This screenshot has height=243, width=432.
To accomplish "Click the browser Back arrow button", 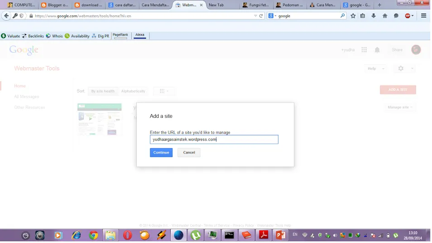I will (x=6, y=16).
